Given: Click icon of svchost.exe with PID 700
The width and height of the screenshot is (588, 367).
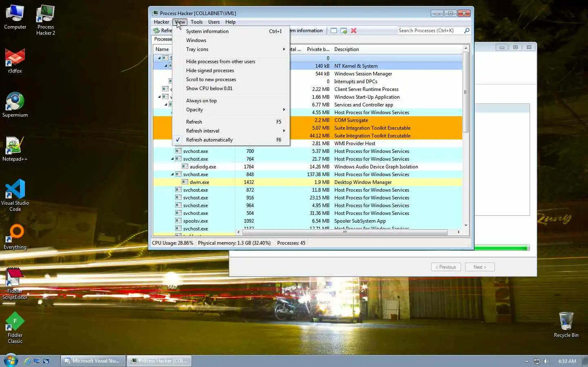Looking at the screenshot, I should click(x=178, y=151).
